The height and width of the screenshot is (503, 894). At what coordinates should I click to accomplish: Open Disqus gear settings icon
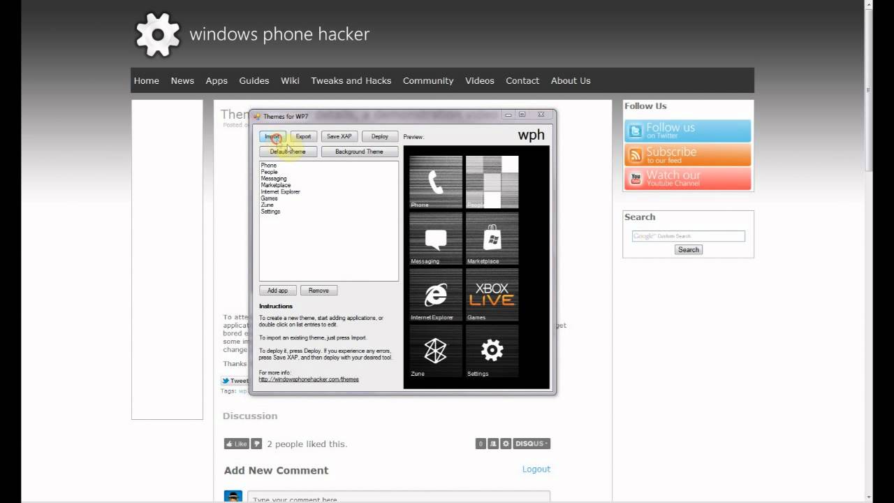(506, 444)
